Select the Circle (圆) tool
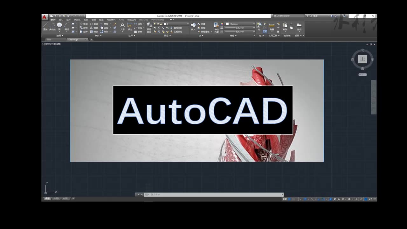Image resolution: width=407 pixels, height=229 pixels. pos(59,25)
